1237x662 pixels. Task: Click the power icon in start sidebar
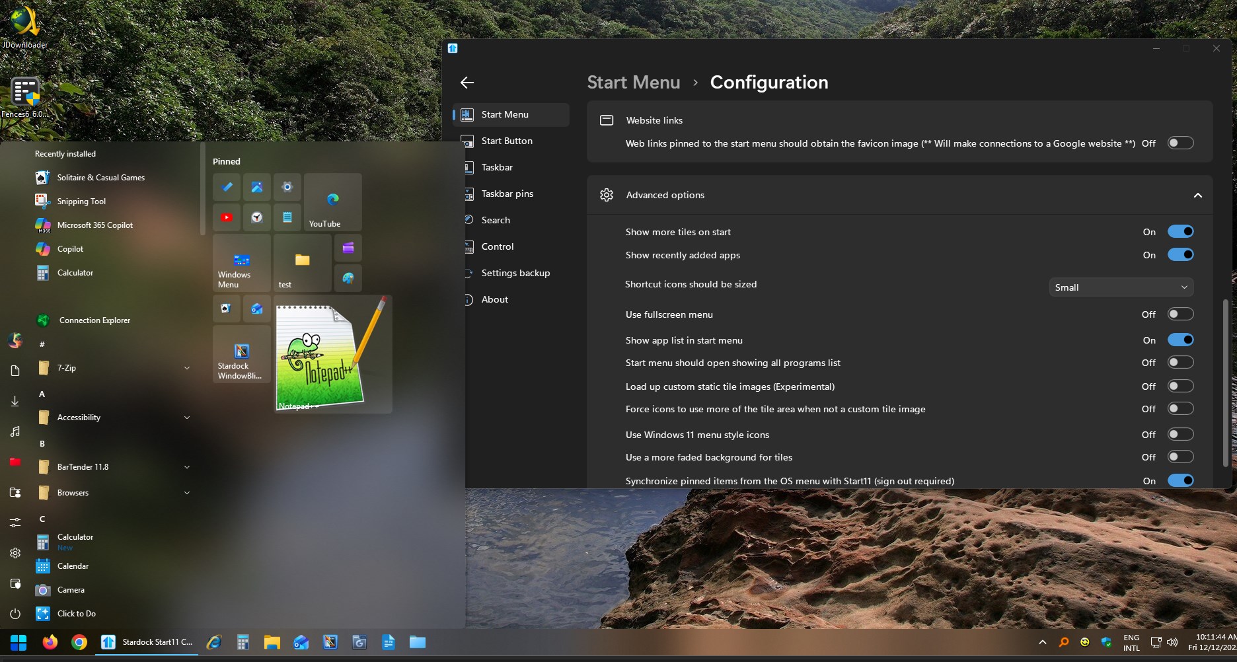(x=15, y=614)
